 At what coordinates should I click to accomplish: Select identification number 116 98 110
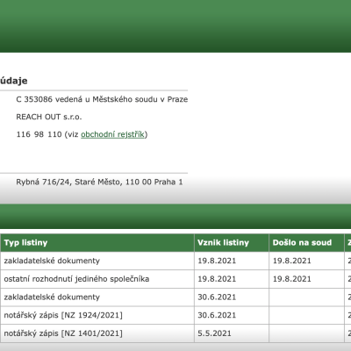pyautogui.click(x=39, y=134)
